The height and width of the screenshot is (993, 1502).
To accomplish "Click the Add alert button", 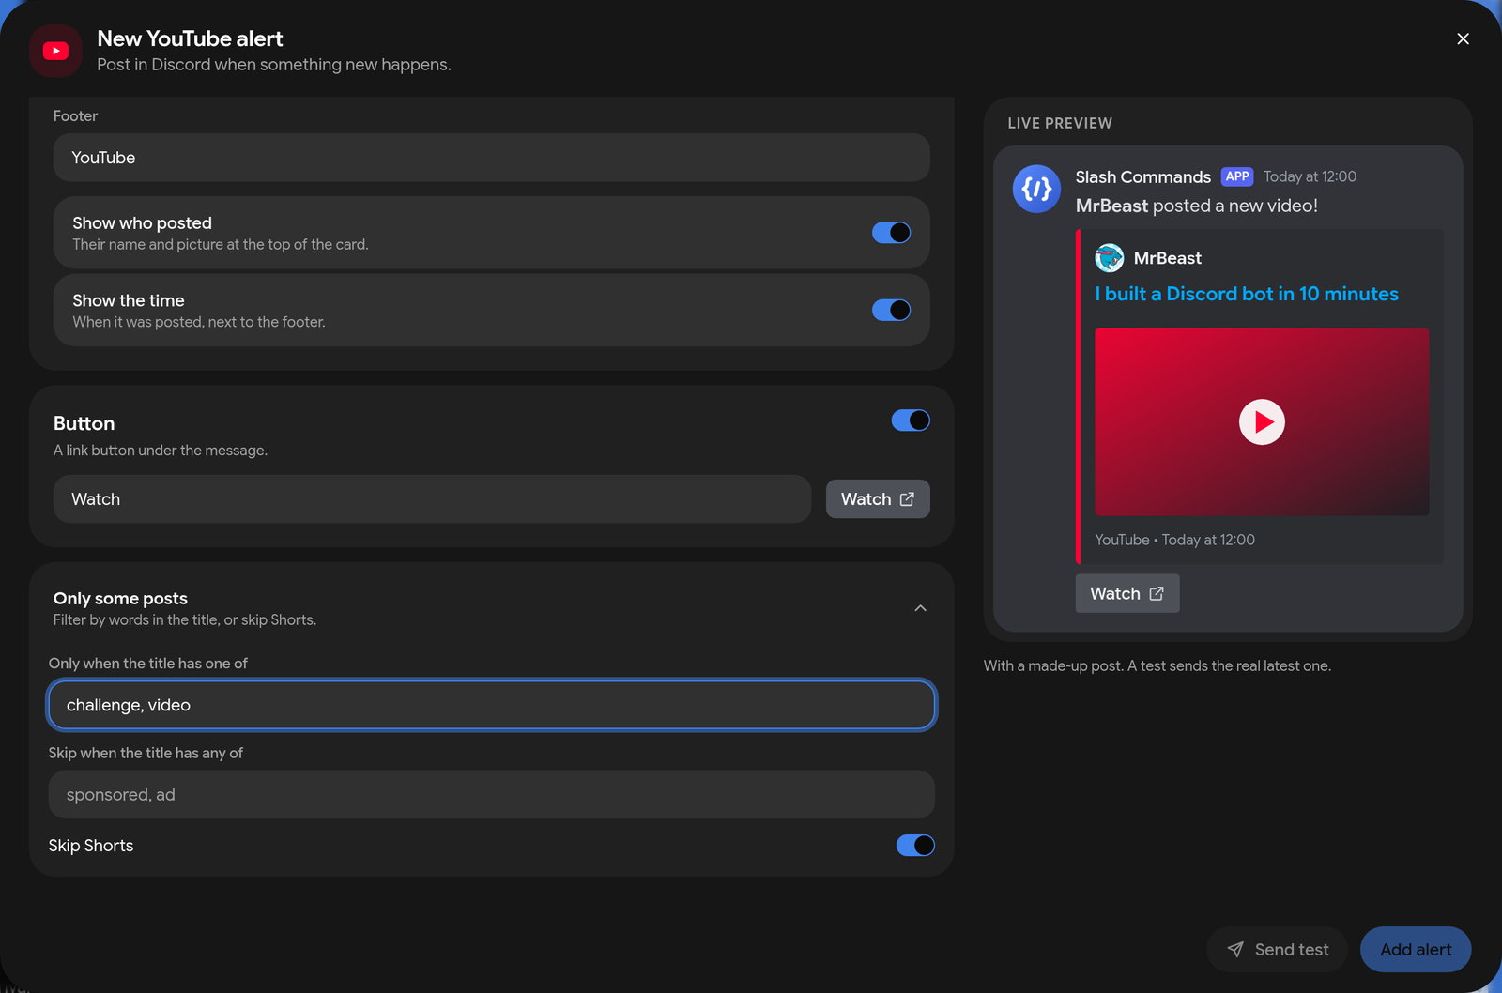I will click(1416, 950).
